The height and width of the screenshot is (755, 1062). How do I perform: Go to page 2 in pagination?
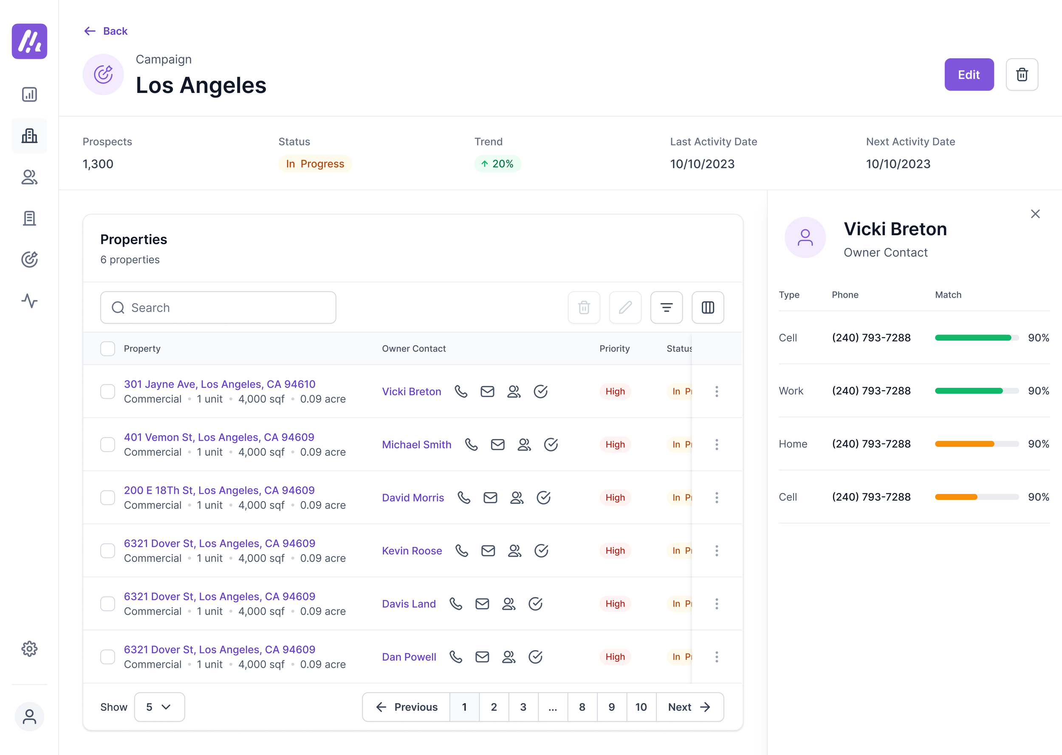(494, 707)
